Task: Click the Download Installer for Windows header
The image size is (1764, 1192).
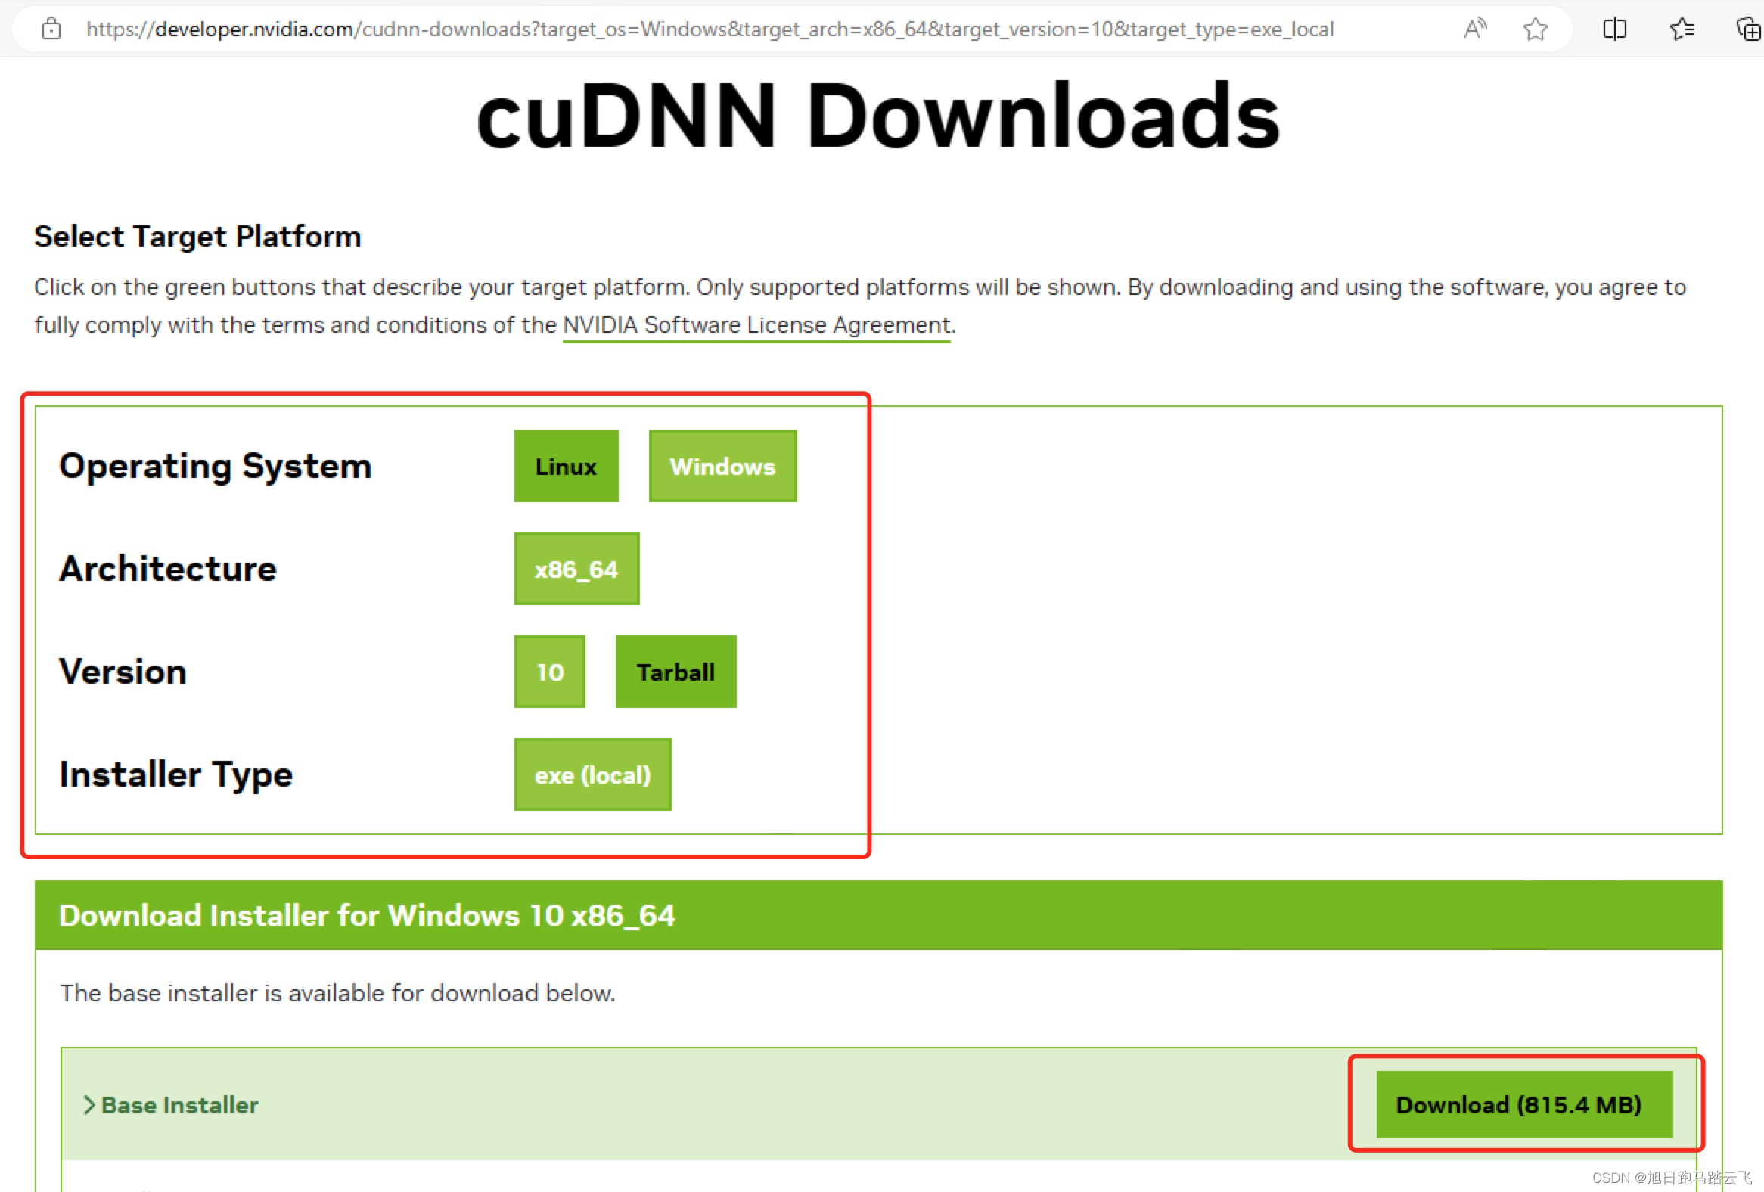Action: tap(367, 915)
